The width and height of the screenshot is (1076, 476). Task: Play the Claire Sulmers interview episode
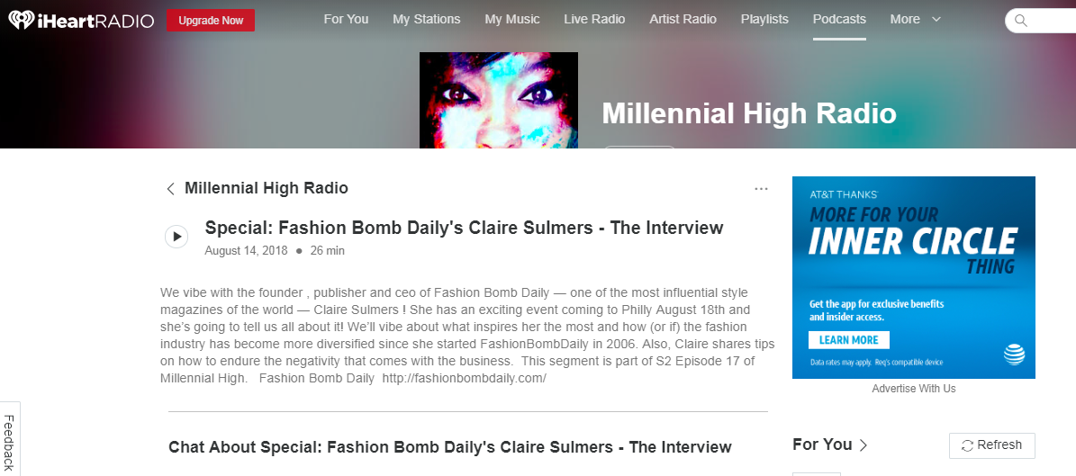click(176, 237)
